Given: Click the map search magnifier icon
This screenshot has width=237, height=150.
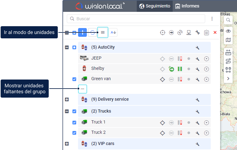Looking at the screenshot, I should point(228,20).
